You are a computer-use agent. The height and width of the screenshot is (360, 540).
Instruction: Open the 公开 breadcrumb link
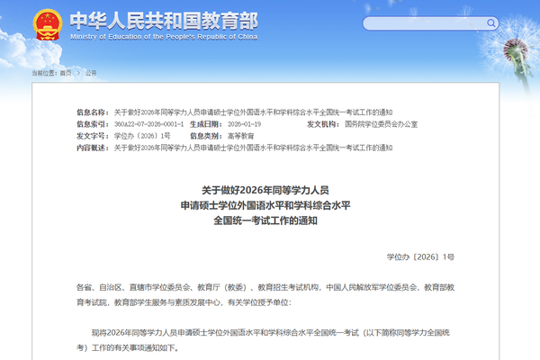(91, 73)
